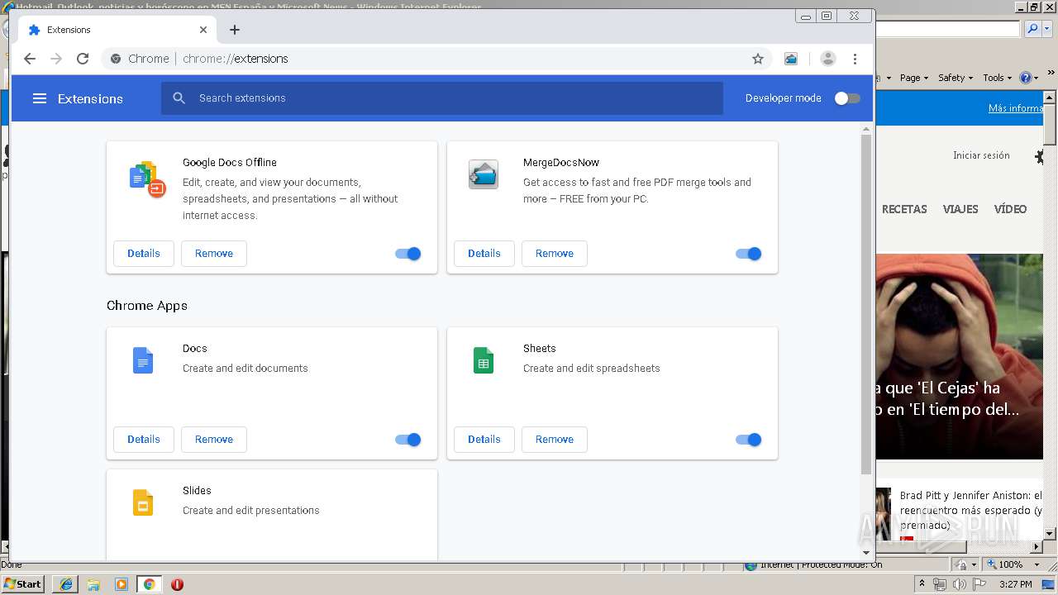The image size is (1058, 595).
Task: Open the IE Safety dropdown menu
Action: 956,78
